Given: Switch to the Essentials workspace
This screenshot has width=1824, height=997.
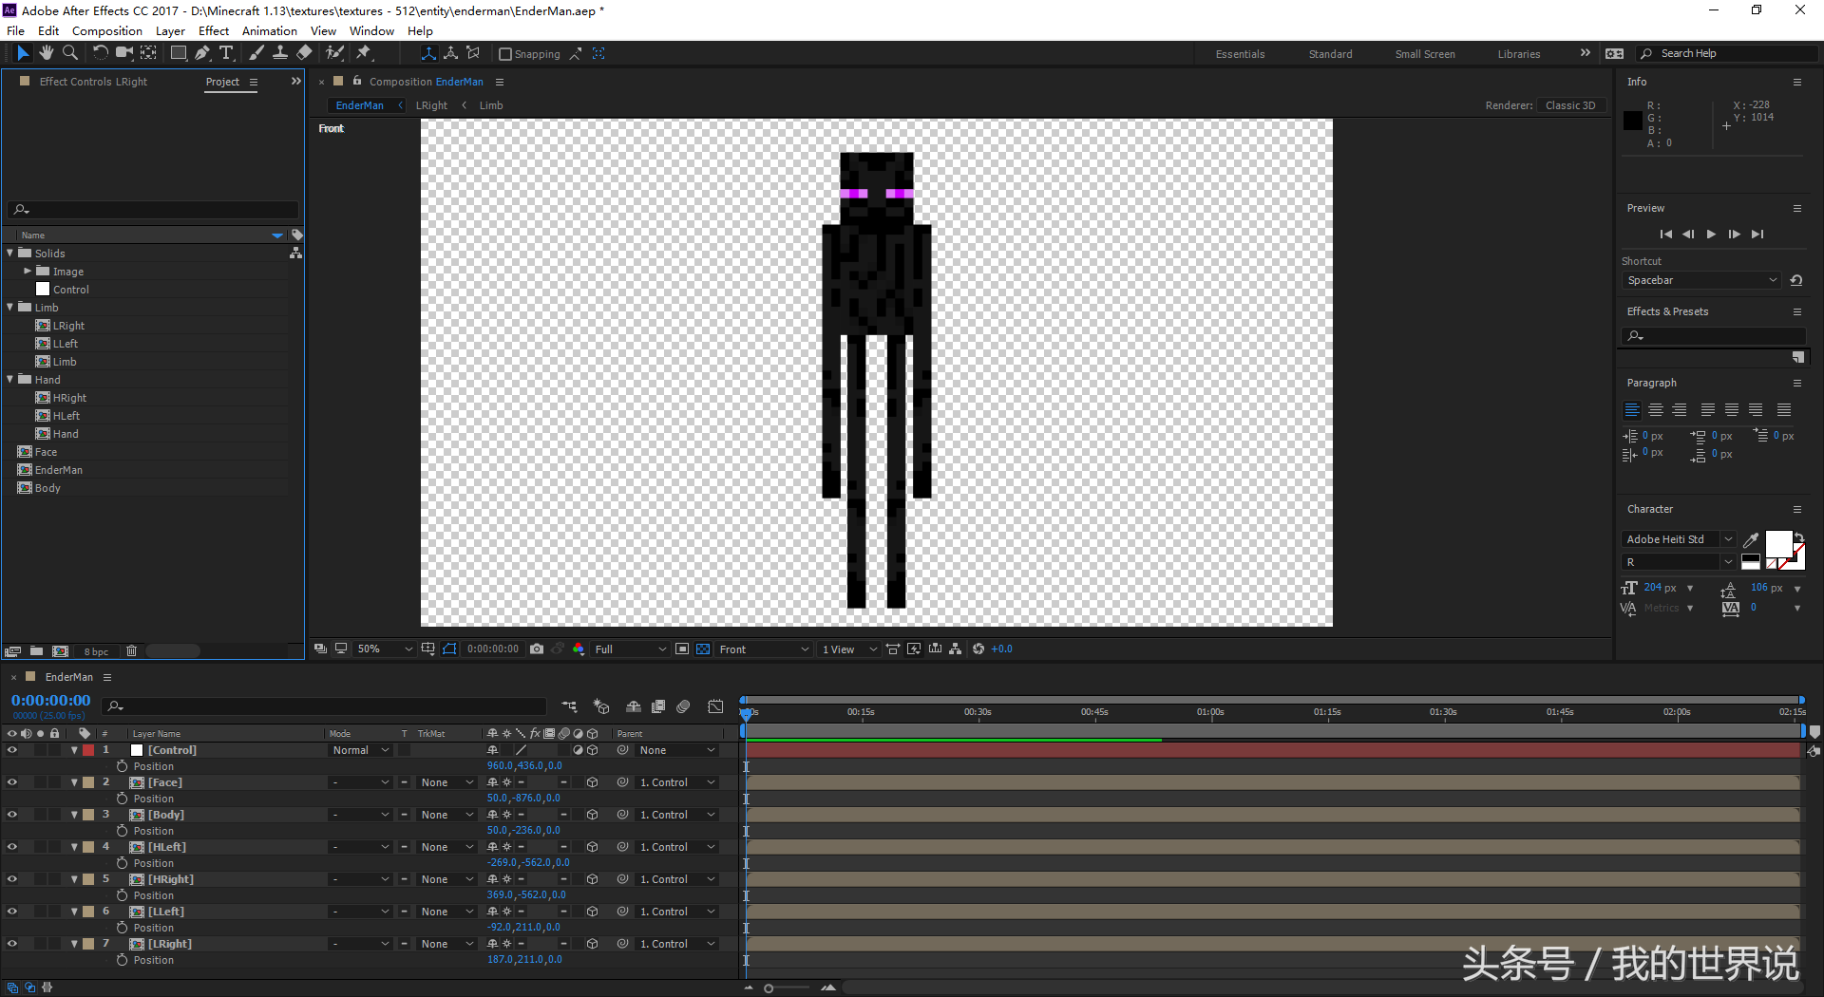Looking at the screenshot, I should [x=1240, y=54].
